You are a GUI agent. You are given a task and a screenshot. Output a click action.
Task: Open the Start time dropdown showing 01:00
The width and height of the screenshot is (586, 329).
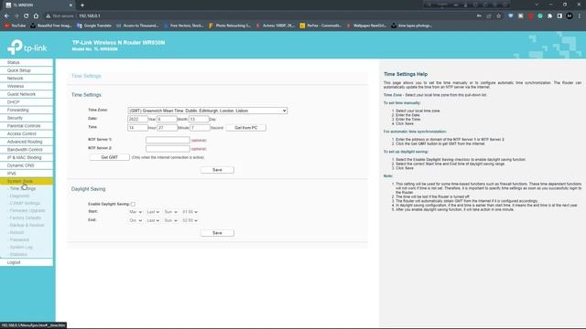coord(190,212)
